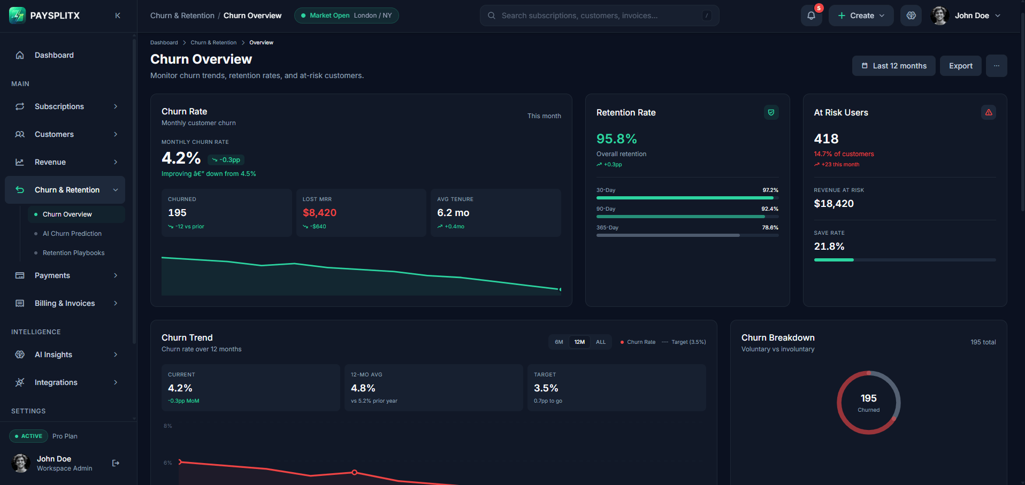Open the John Doe account menu chevron
Image resolution: width=1025 pixels, height=485 pixels.
tap(998, 16)
